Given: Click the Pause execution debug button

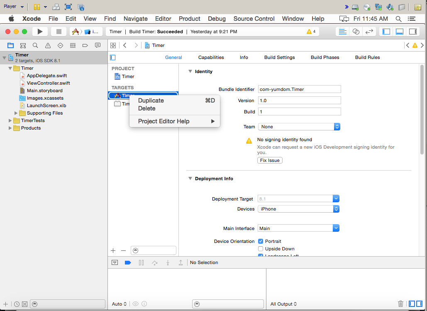Looking at the screenshot, I should 141,263.
